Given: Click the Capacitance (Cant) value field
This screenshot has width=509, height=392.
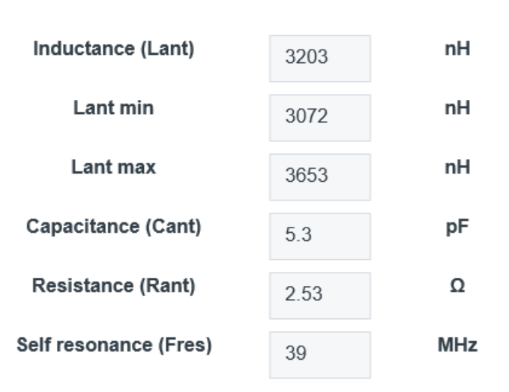Looking at the screenshot, I should (x=320, y=236).
